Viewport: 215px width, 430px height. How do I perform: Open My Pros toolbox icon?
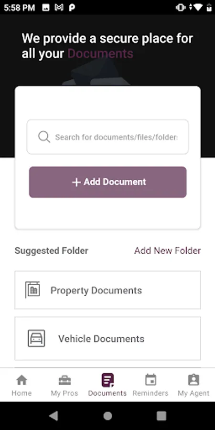64,380
